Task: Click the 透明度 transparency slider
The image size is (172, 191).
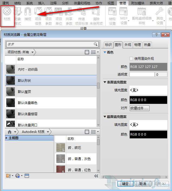Action: (x=142, y=74)
